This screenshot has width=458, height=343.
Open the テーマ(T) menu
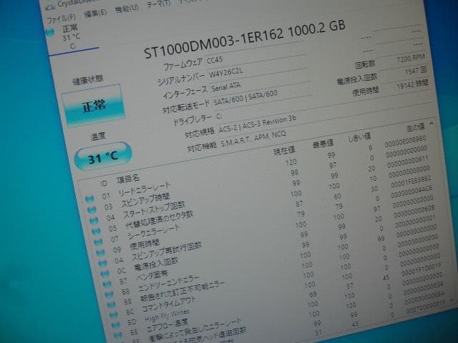point(159,6)
